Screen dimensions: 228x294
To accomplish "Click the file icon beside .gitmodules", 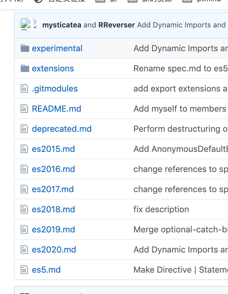I will [x=24, y=89].
